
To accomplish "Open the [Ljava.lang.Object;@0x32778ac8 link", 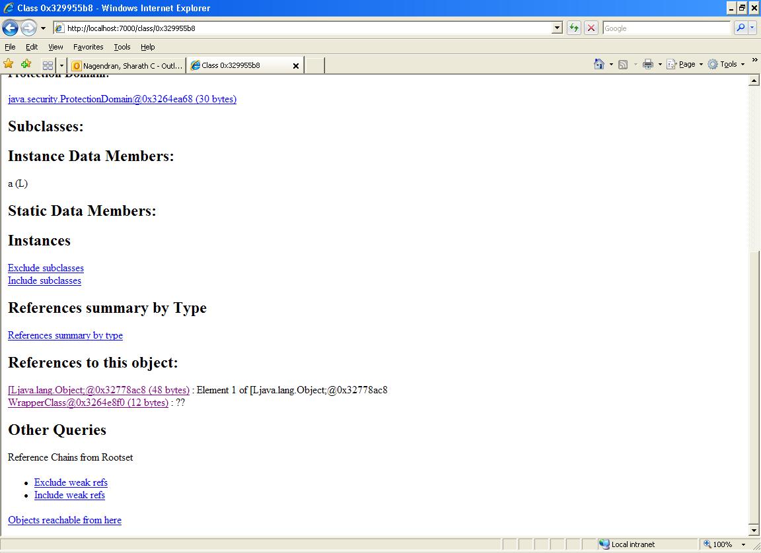I will (x=98, y=390).
